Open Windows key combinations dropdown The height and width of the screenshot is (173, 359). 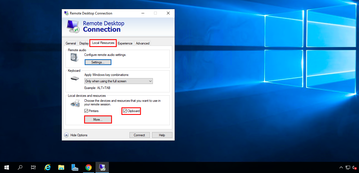119,81
